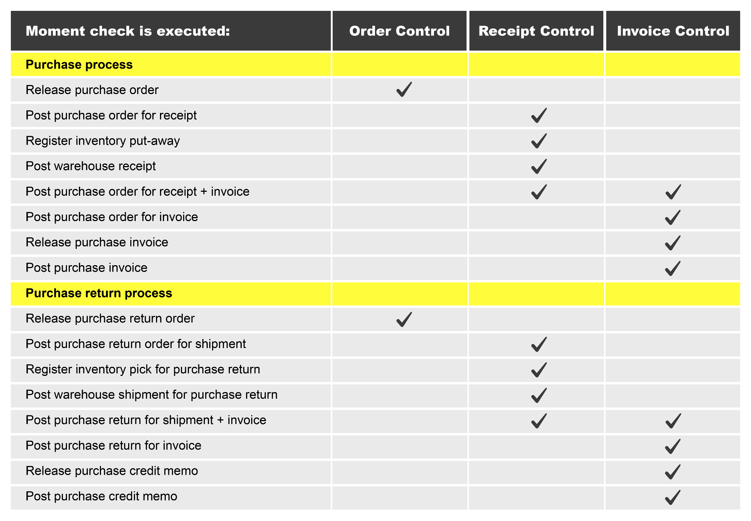Click the Receipt Control column header
Screen dimensions: 751x521
[536, 31]
